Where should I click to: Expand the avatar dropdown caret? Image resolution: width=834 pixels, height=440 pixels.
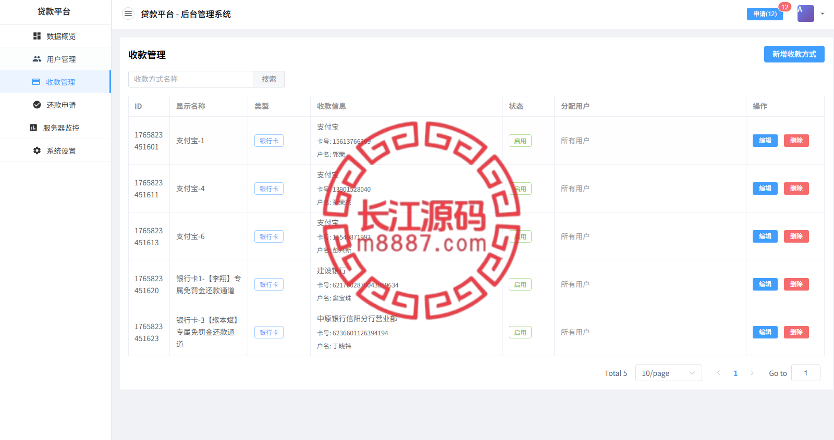click(823, 14)
